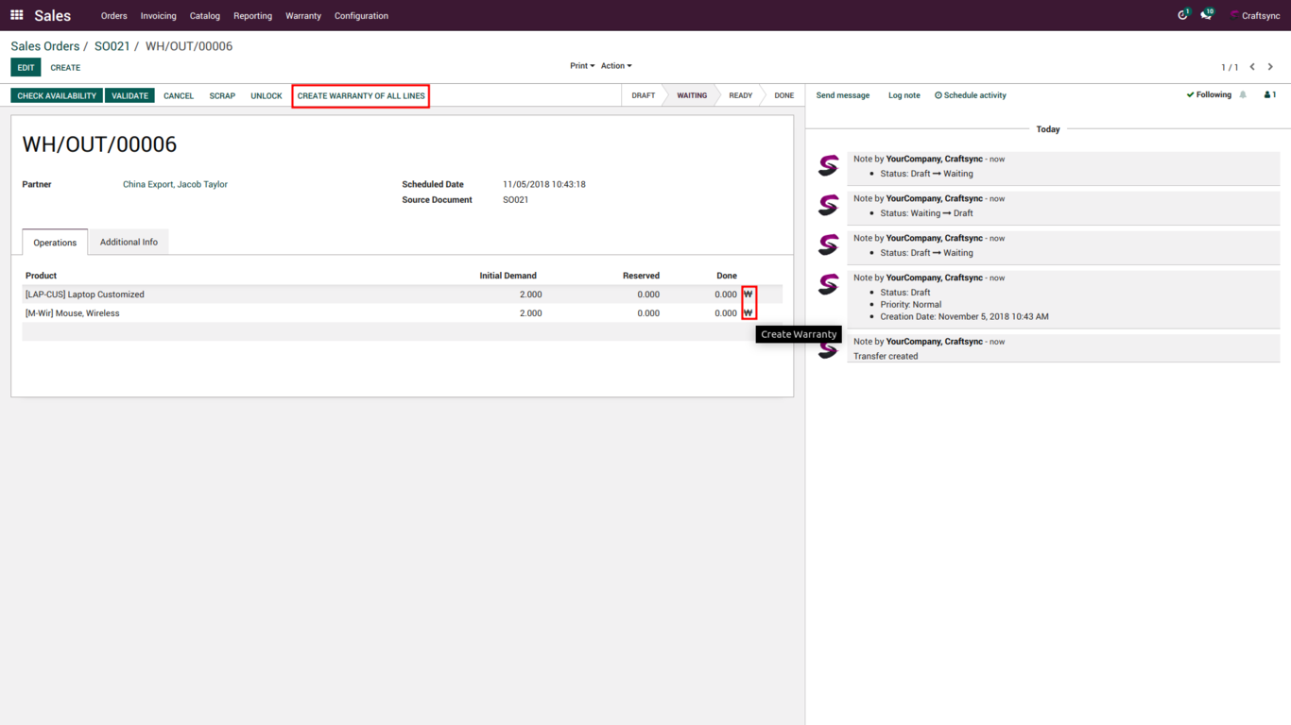
Task: Click Create Warranty Of All Lines button
Action: pyautogui.click(x=361, y=96)
